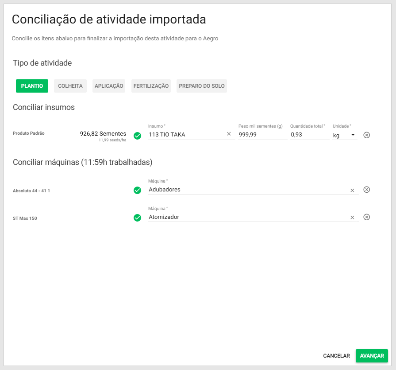
Task: Click Cancelar to dismiss the dialog
Action: (x=336, y=356)
